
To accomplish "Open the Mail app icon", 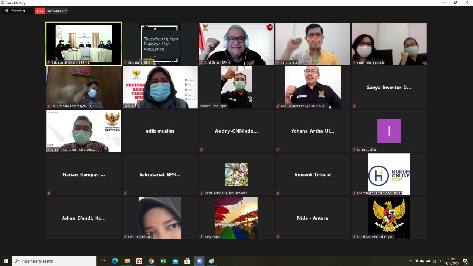I will (176, 261).
